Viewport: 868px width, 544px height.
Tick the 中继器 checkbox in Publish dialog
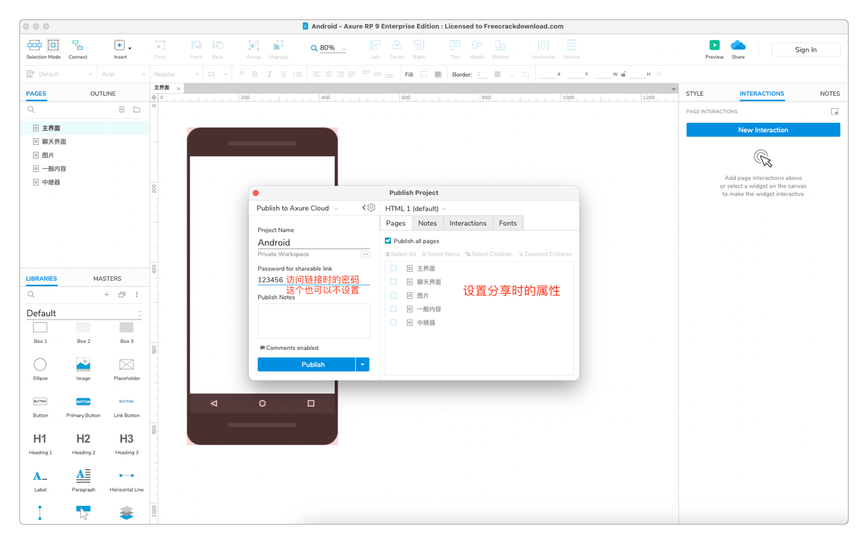[394, 323]
